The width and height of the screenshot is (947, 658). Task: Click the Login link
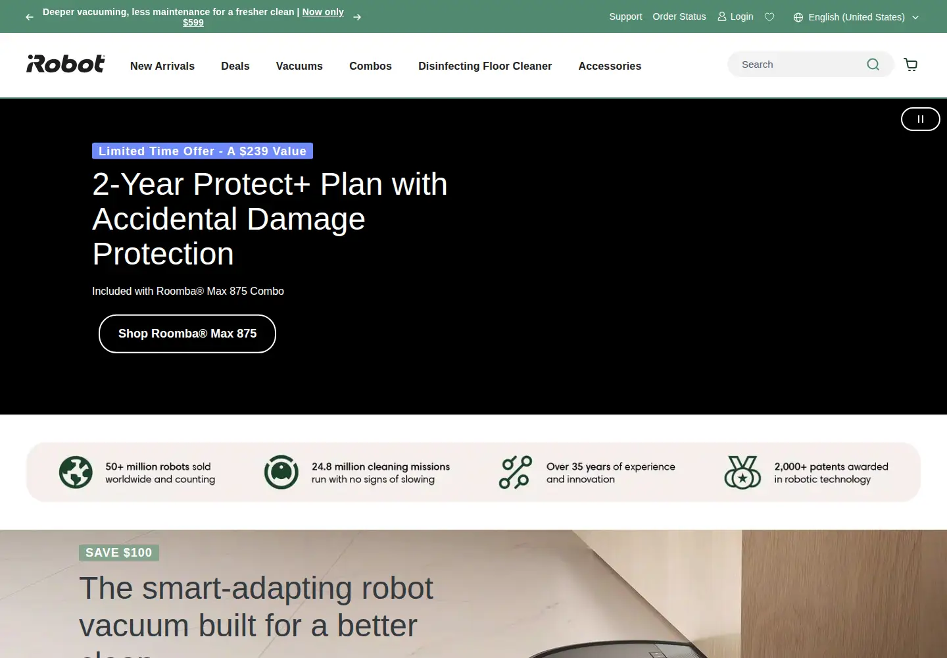coord(735,16)
